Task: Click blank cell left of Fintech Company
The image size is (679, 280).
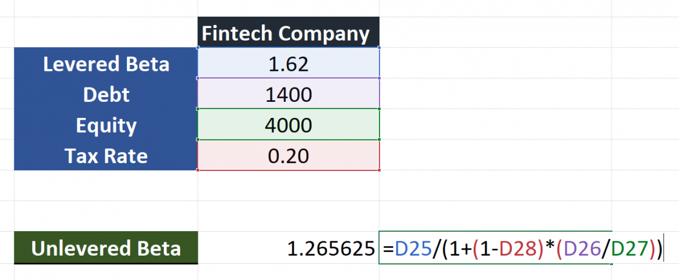Action: click(x=106, y=33)
